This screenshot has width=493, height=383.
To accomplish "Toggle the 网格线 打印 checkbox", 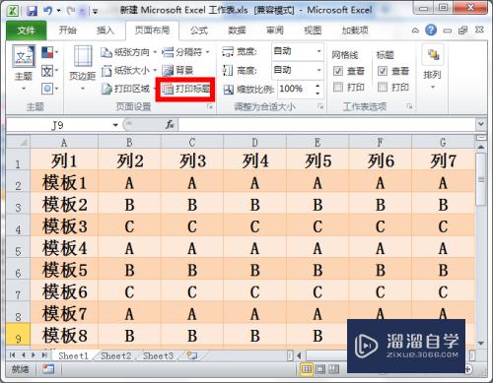I will 338,87.
